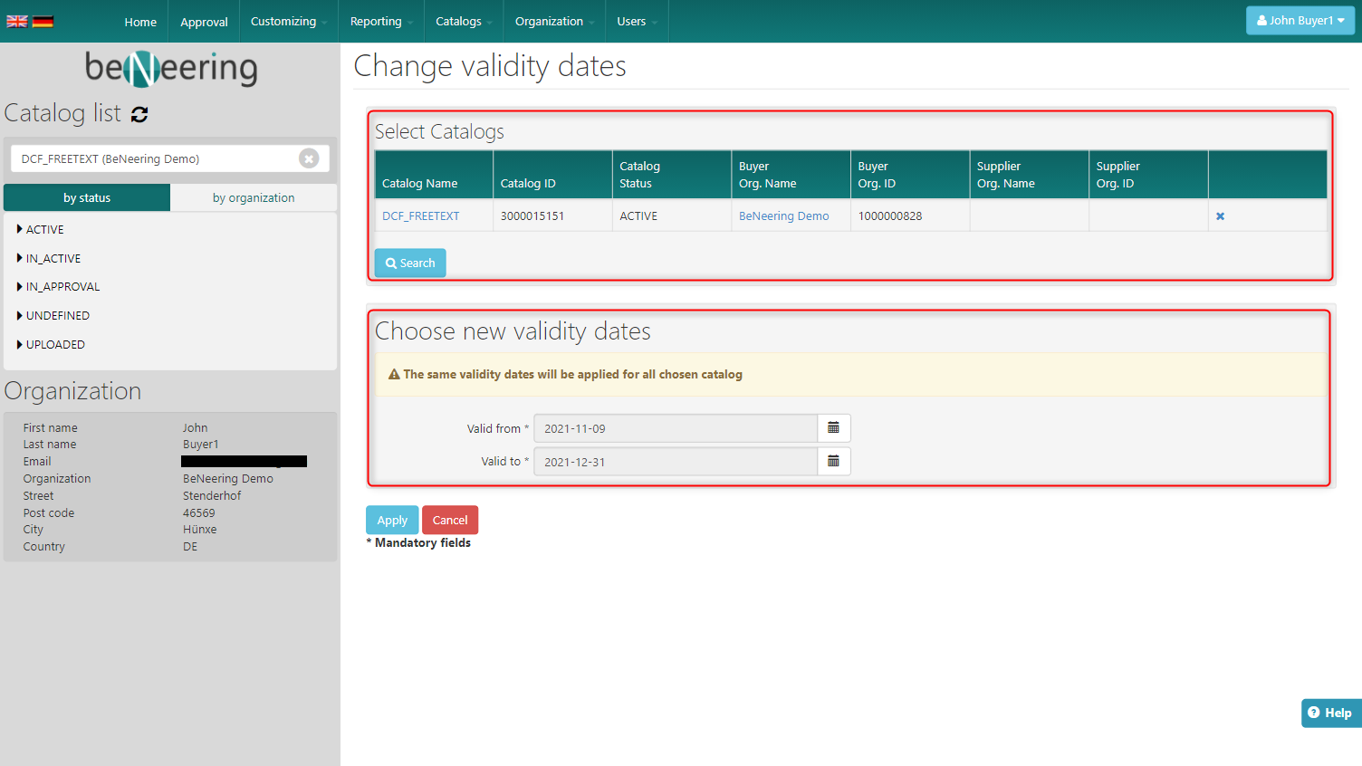The width and height of the screenshot is (1362, 766).
Task: Open calendar picker for Valid to
Action: [833, 462]
